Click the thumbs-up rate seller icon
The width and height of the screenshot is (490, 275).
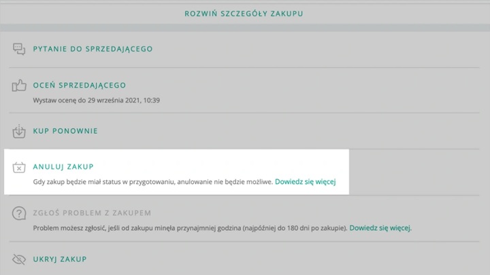pos(19,86)
